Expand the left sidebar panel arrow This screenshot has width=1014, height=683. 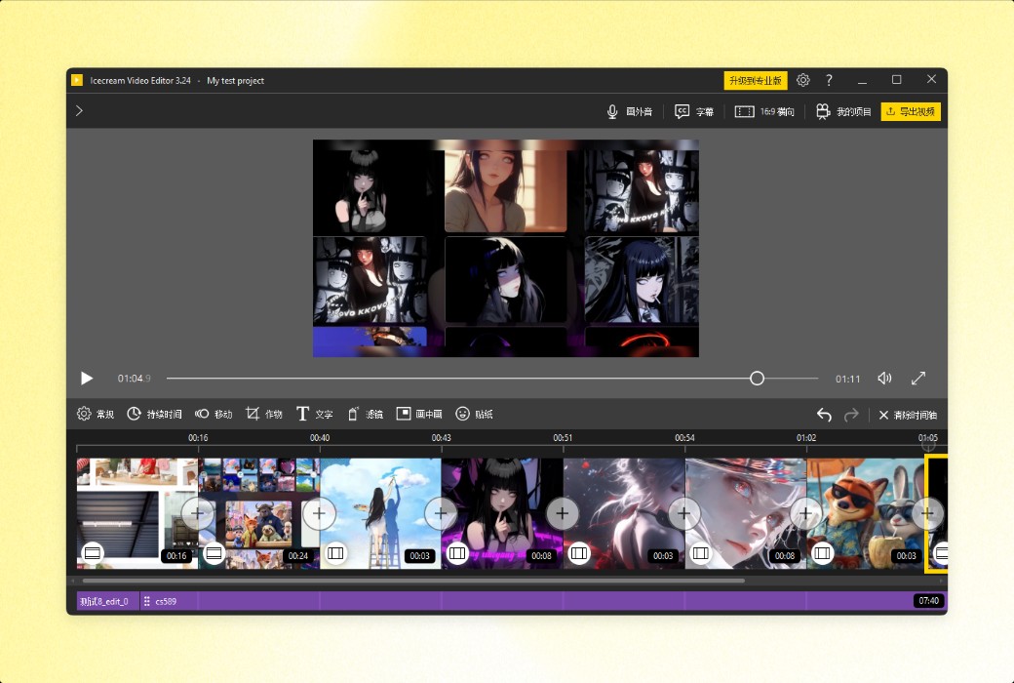click(x=79, y=111)
